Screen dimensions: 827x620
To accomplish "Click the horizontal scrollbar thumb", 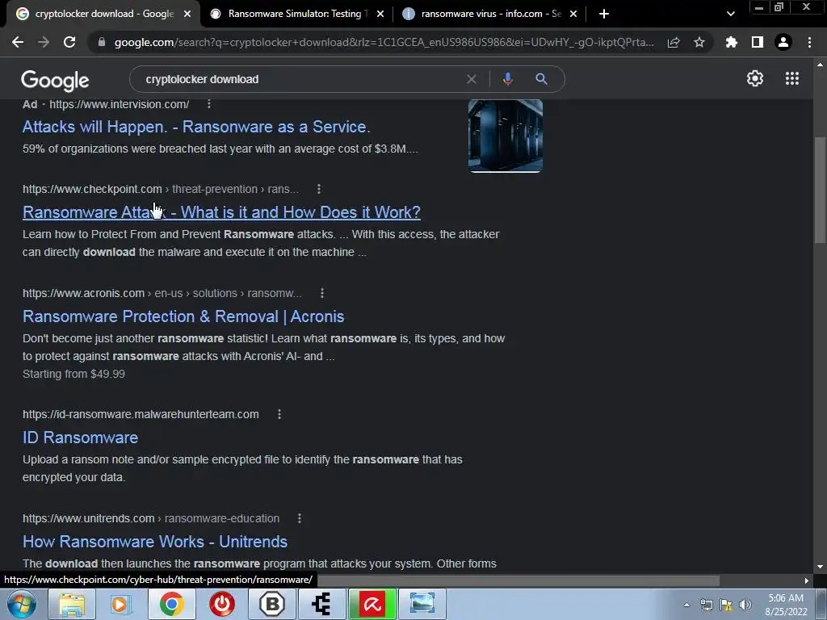I will click(x=517, y=580).
